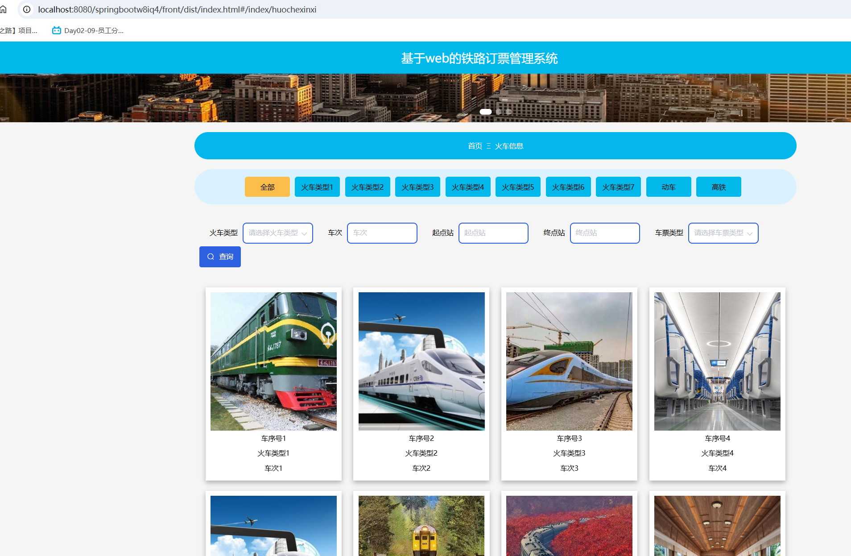Click the 车序号1 label
The height and width of the screenshot is (556, 851).
coord(273,438)
